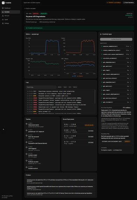Click the MEDIUM risk badge
This screenshot has height=200, width=137.
click(x=127, y=141)
